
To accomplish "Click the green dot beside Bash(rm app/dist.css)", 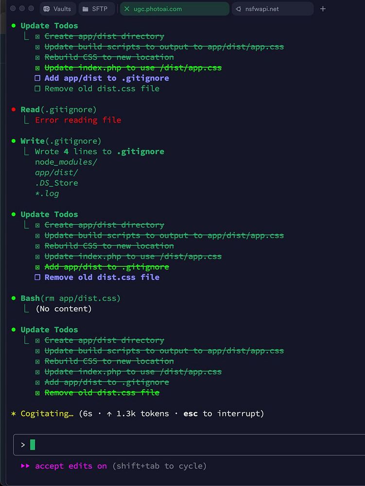I will (x=14, y=298).
